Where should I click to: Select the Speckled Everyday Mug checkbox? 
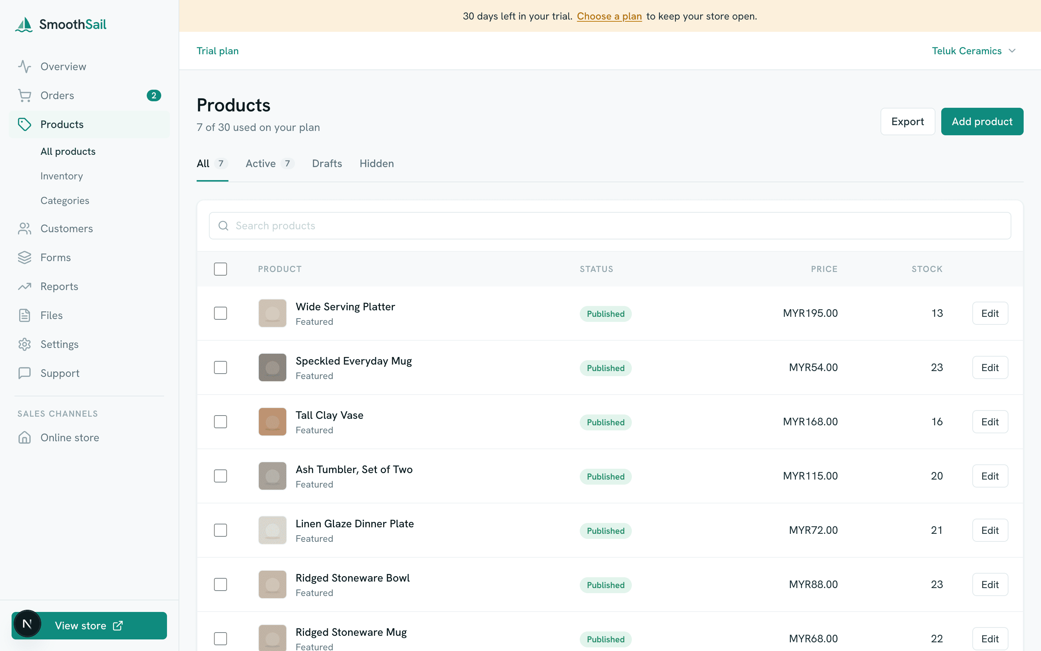pos(220,367)
